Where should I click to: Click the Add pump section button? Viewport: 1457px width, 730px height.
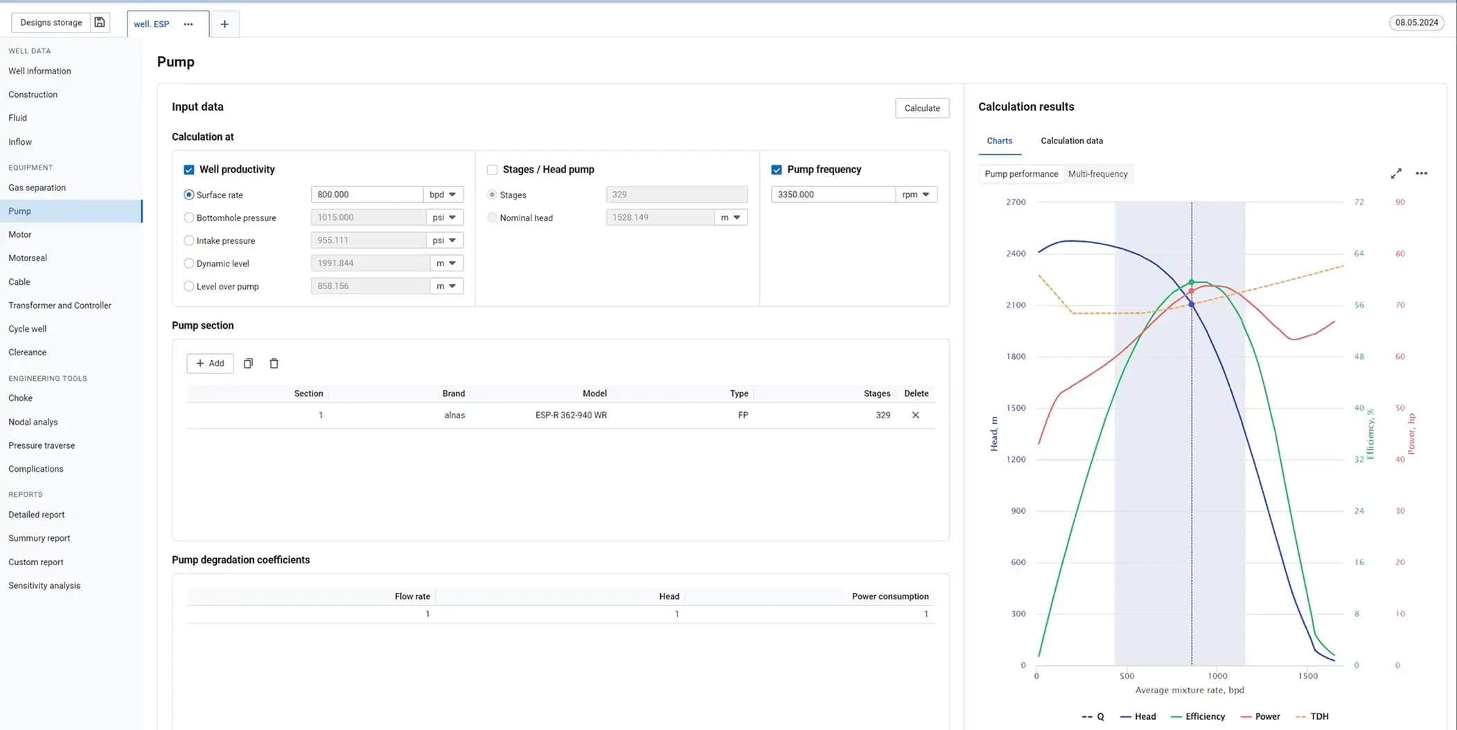coord(210,363)
